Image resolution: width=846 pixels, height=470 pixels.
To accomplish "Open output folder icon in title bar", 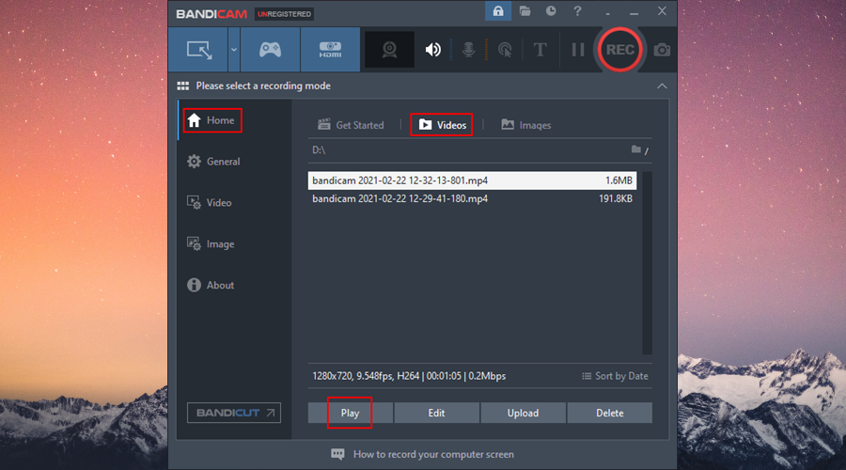I will pyautogui.click(x=525, y=10).
